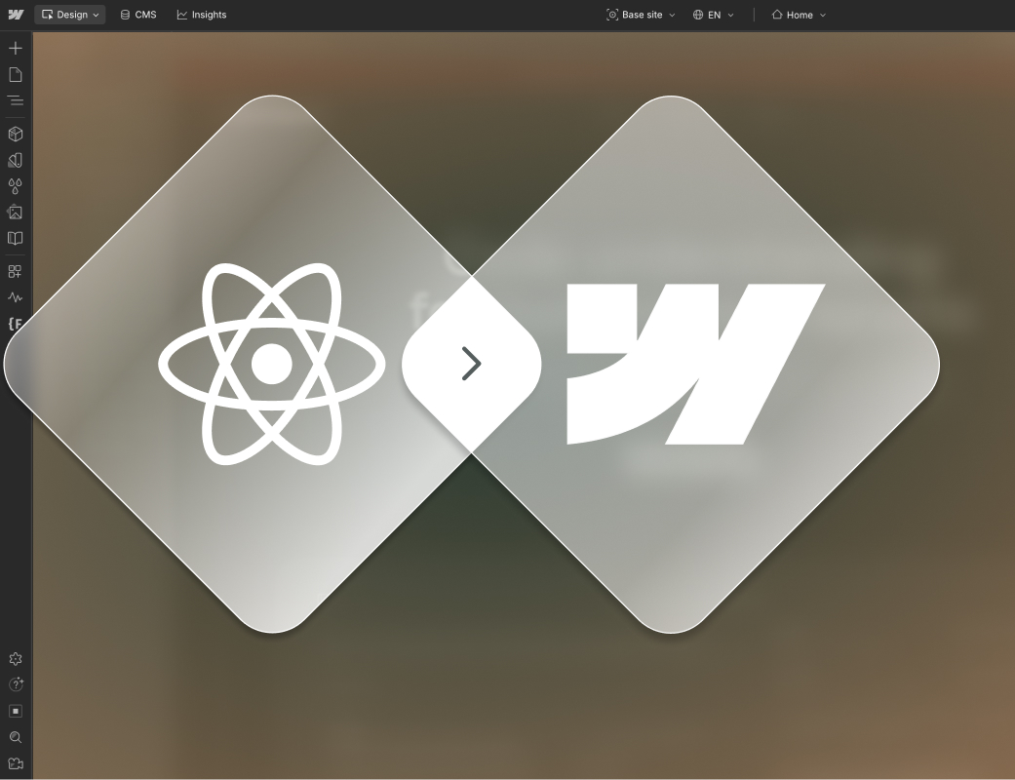Open video tutorials camera icon

[x=16, y=763]
